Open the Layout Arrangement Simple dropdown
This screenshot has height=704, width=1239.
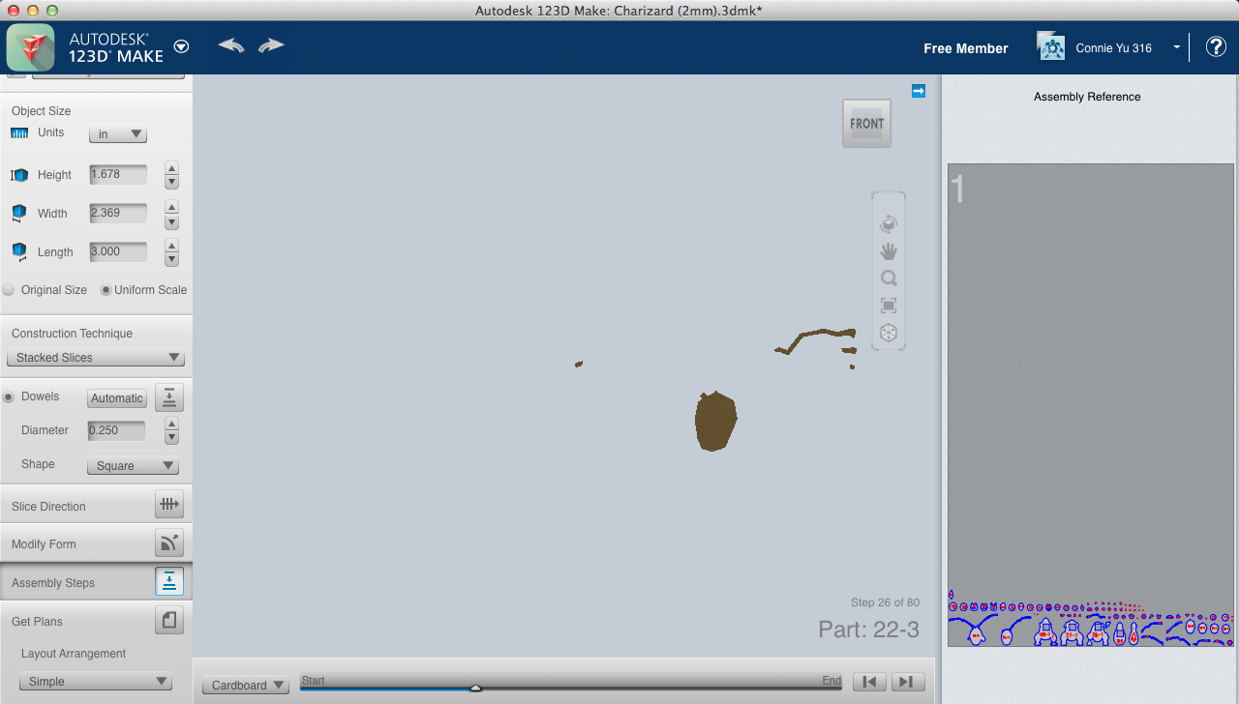[96, 682]
